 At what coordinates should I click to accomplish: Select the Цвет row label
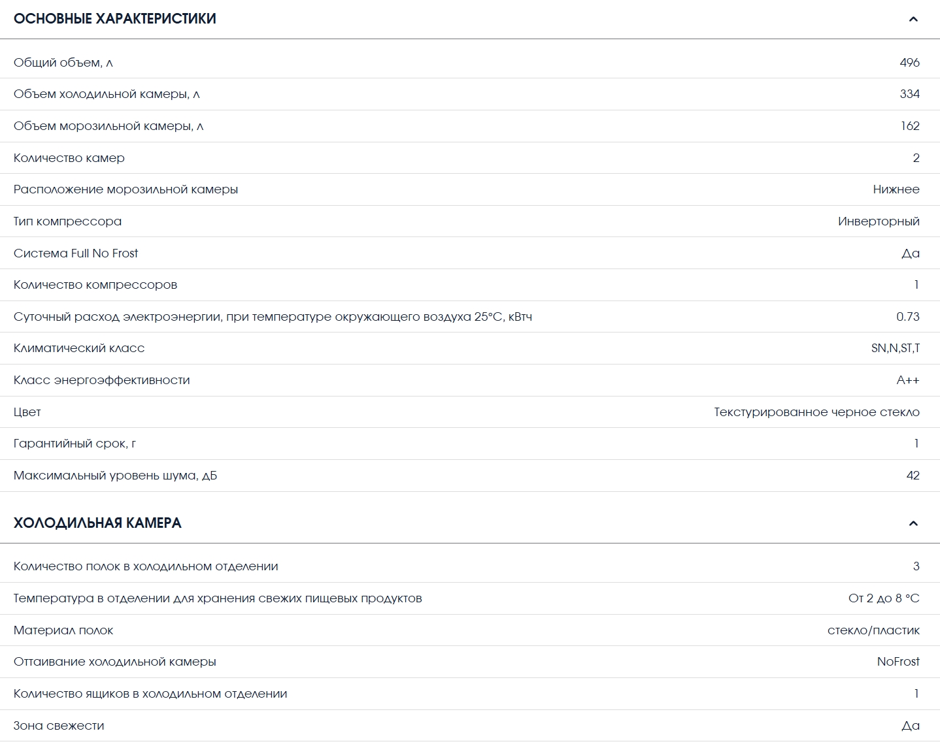tap(27, 412)
